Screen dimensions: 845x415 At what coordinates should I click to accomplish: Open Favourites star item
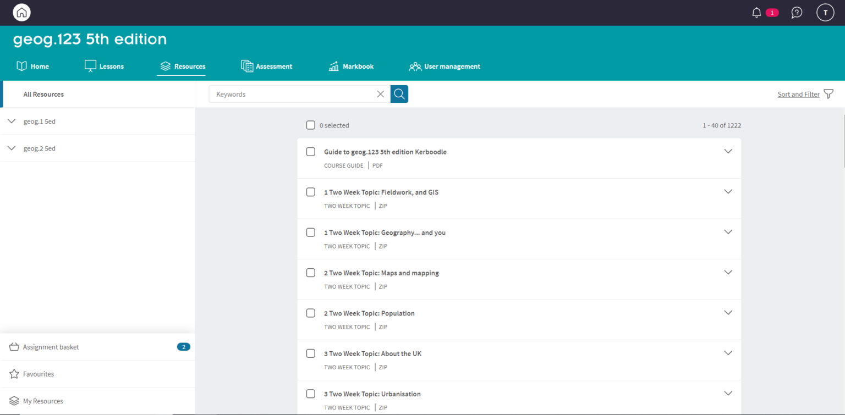point(39,374)
